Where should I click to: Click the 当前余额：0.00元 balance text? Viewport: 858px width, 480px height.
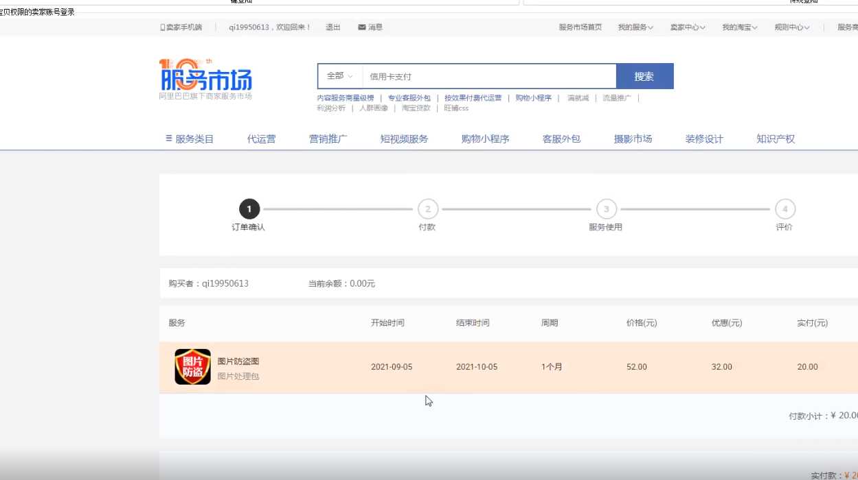[342, 283]
